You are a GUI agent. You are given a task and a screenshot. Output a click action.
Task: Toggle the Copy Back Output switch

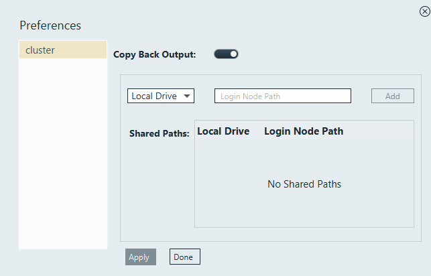click(x=226, y=54)
